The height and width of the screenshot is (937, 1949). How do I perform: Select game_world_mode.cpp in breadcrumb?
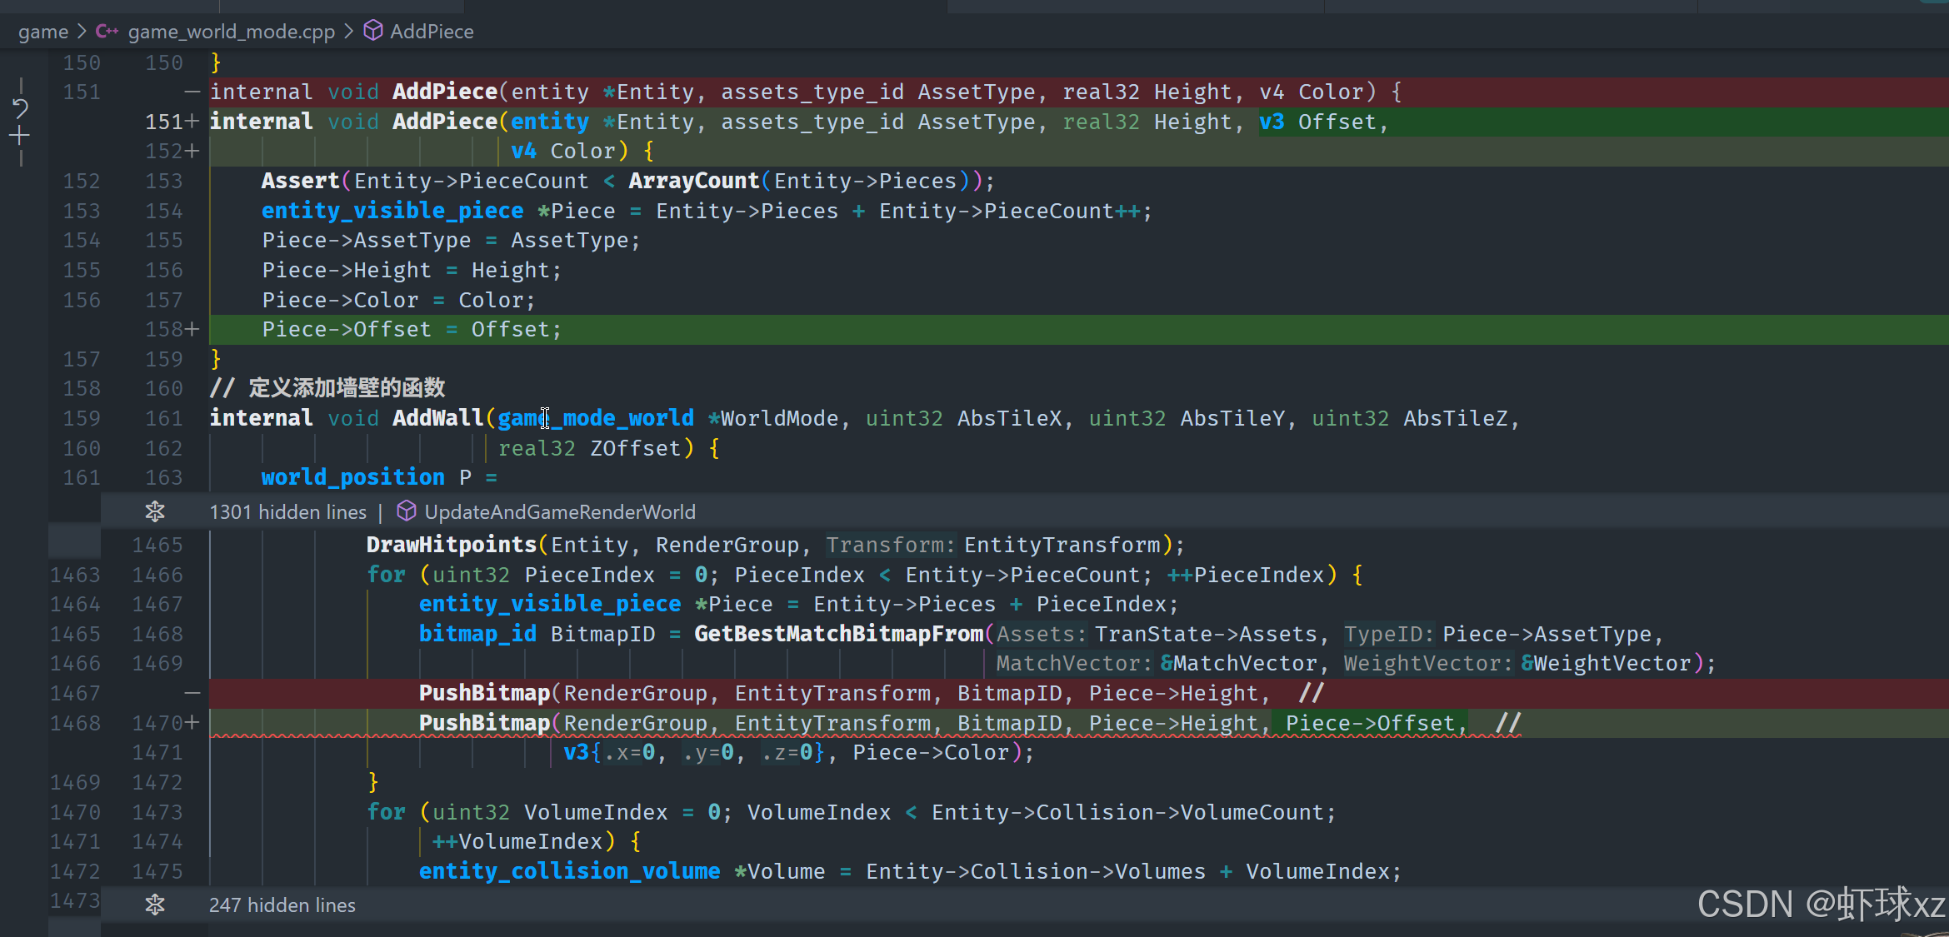coord(231,32)
